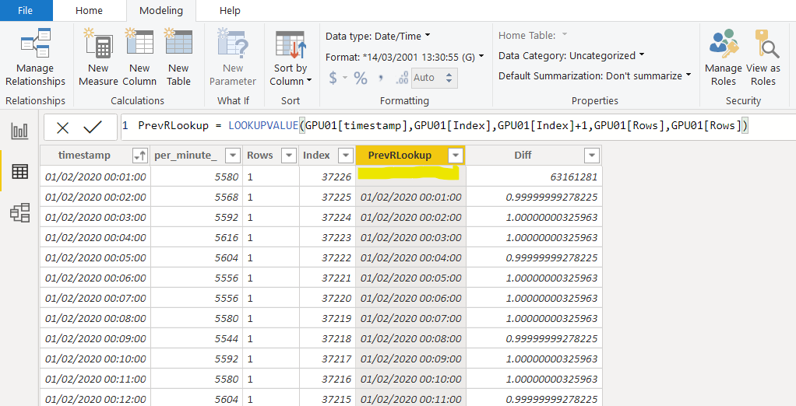Apply percentage format
The height and width of the screenshot is (406, 796).
coord(361,78)
